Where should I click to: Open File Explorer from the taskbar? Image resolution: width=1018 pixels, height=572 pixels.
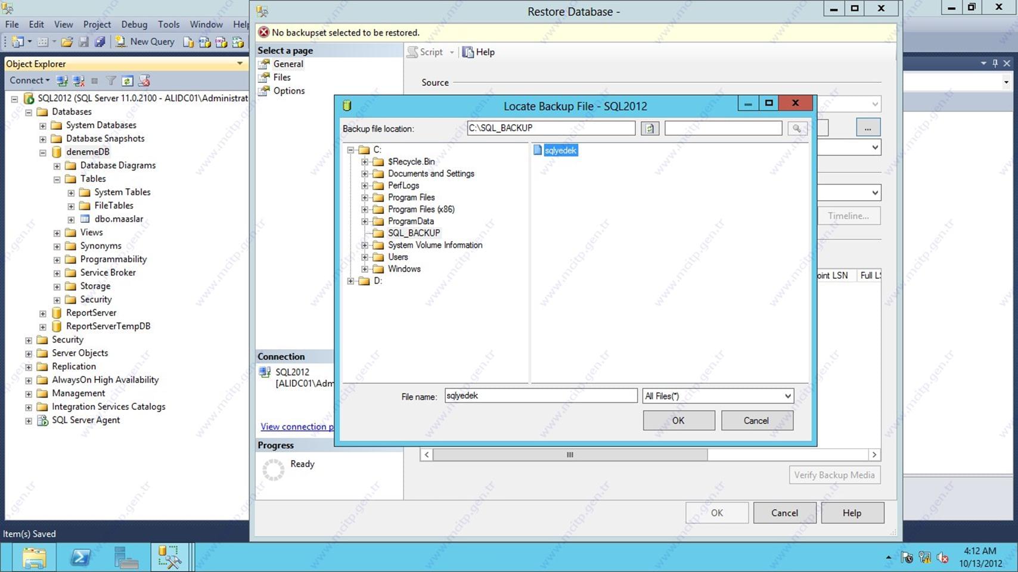pyautogui.click(x=34, y=558)
